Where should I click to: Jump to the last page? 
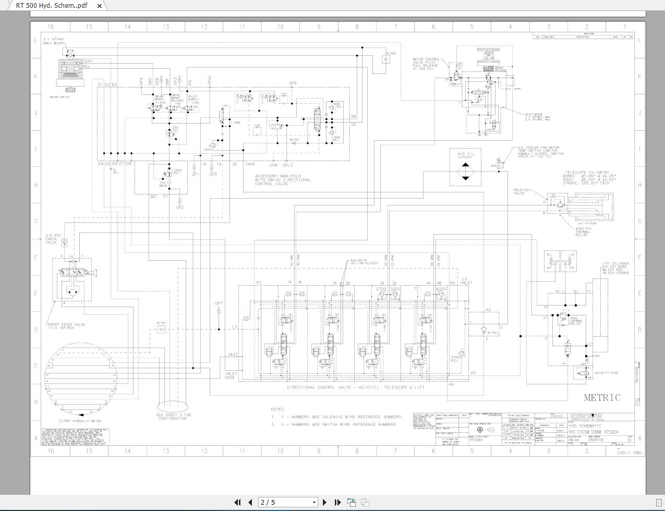pyautogui.click(x=337, y=502)
